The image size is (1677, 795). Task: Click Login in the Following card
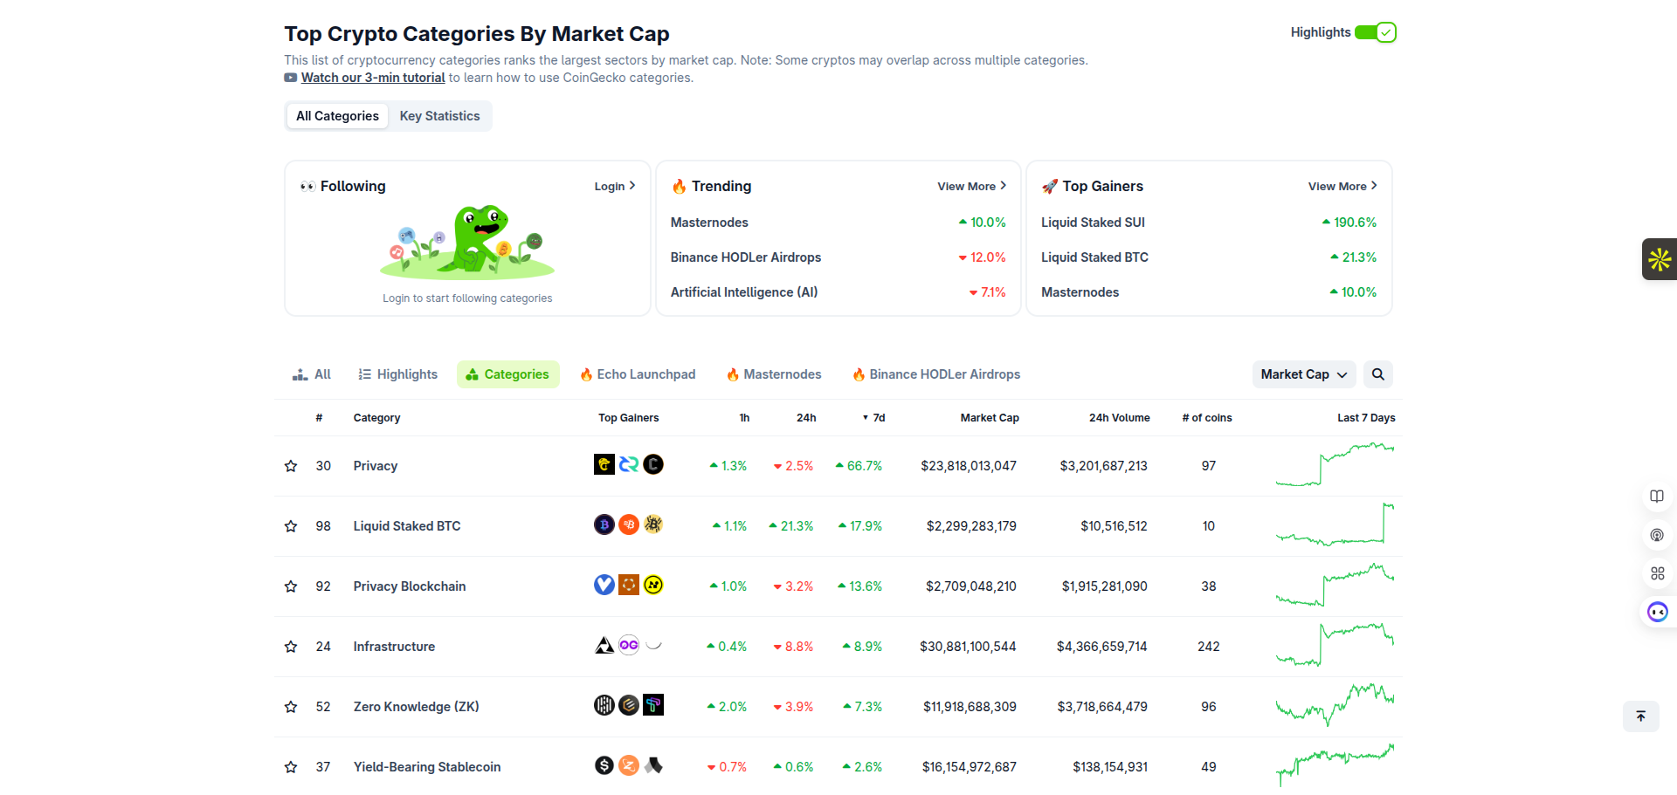pyautogui.click(x=614, y=186)
